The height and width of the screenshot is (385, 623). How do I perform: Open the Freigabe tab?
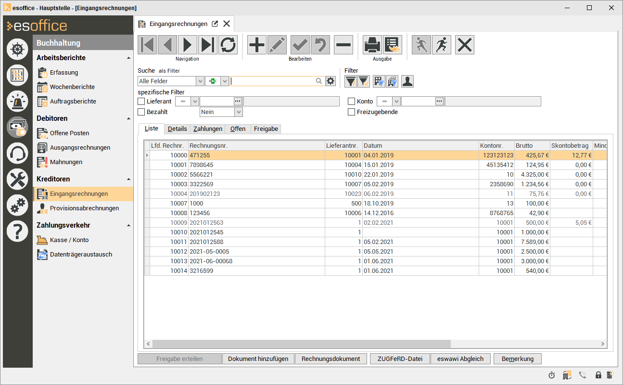point(265,129)
